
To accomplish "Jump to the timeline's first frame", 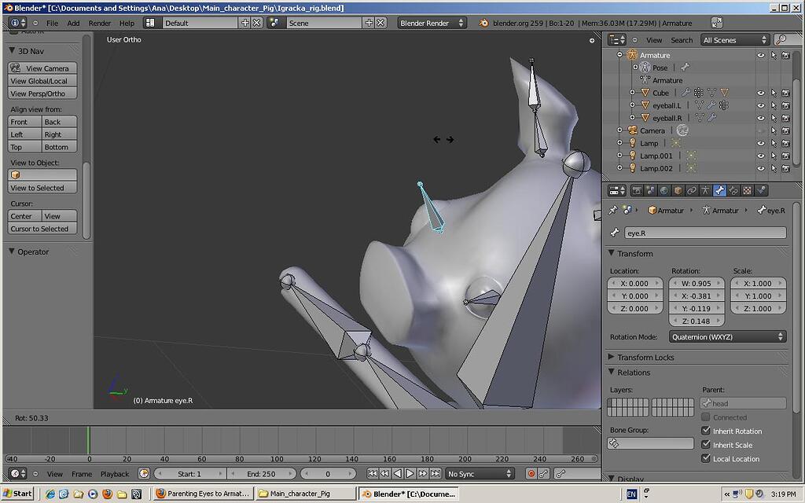I will tap(373, 474).
